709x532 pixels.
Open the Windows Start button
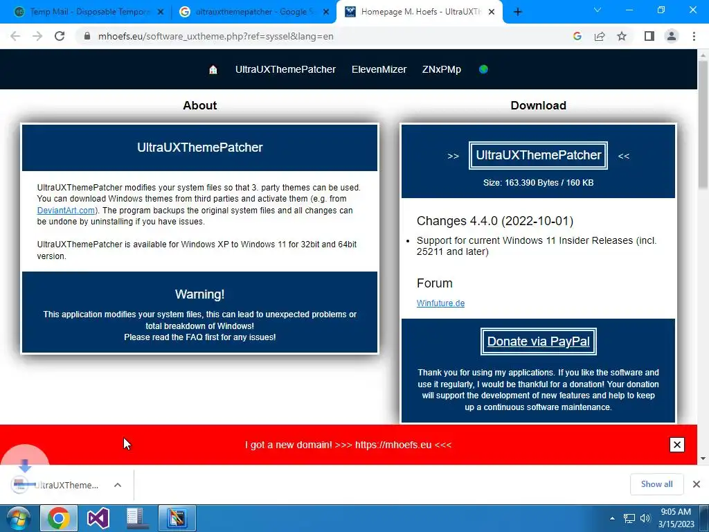pos(18,518)
